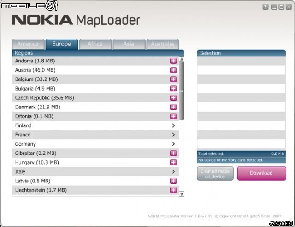Screen dimensions: 295x227
Task: Add Andorra map with plus icon
Action: (x=173, y=61)
